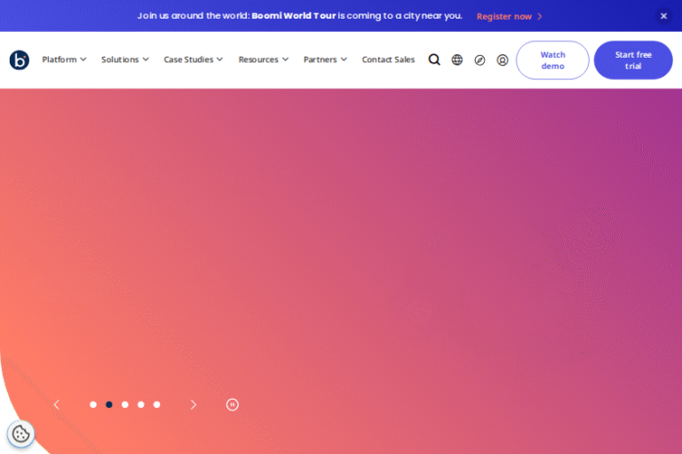The image size is (682, 454).
Task: Click the Boomi logo icon
Action: pyautogui.click(x=20, y=60)
